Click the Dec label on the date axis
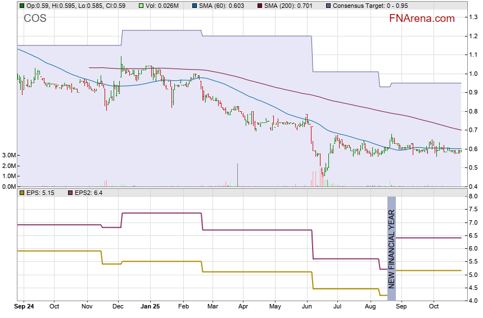The image size is (483, 318). pos(119,307)
